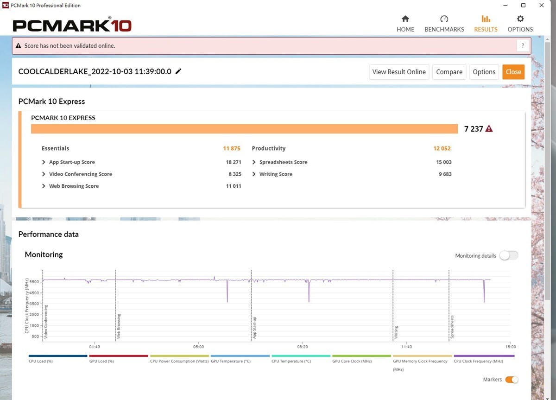The height and width of the screenshot is (400, 556).
Task: Click the Productivity category label
Action: (269, 148)
